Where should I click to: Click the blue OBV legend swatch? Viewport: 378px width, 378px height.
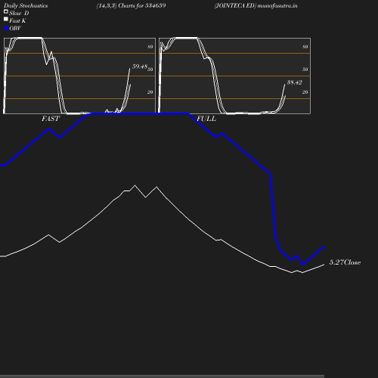click(x=6, y=29)
